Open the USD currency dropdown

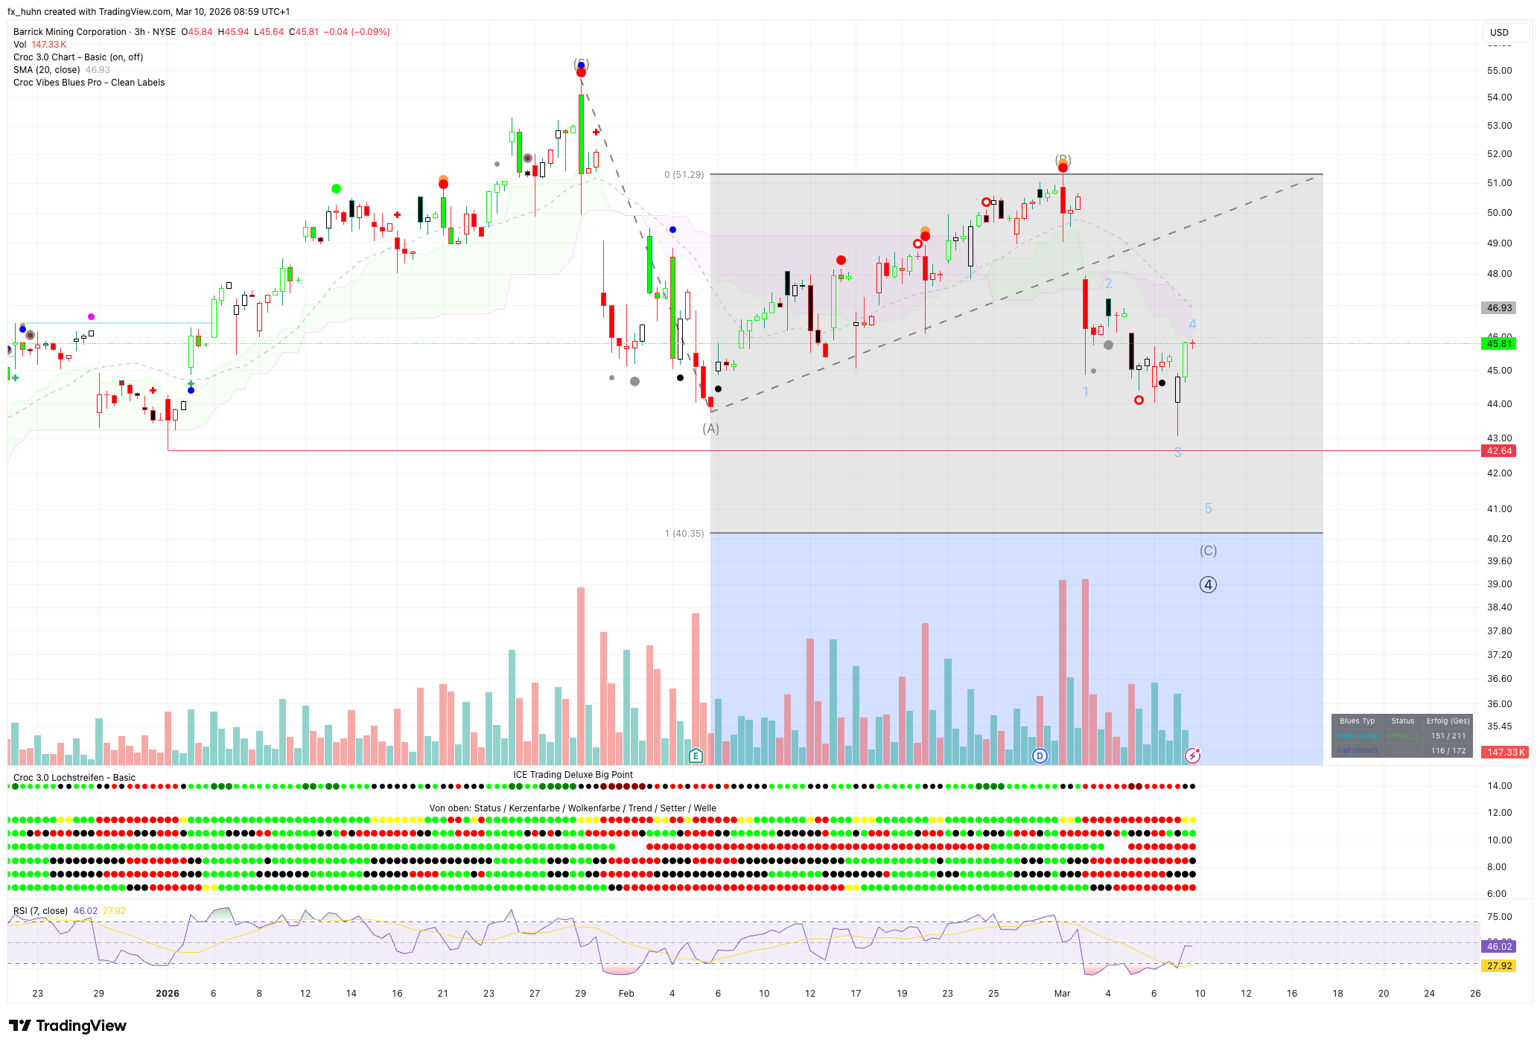(x=1499, y=33)
